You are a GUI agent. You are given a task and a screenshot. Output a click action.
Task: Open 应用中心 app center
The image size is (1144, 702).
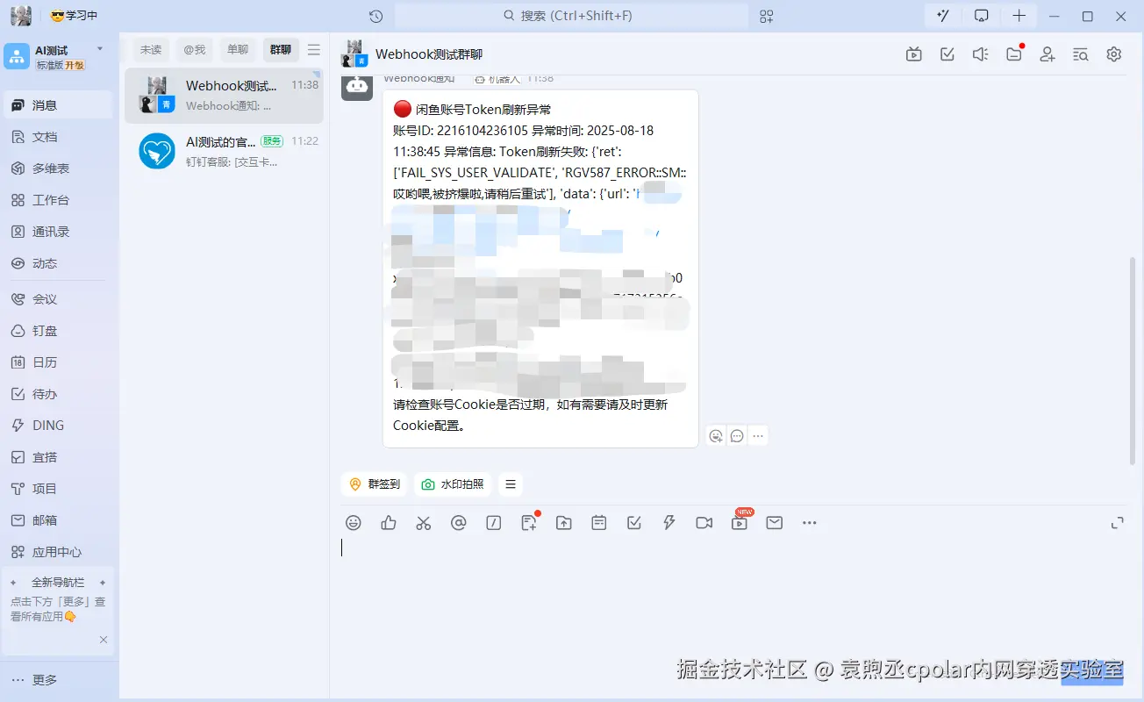[58, 552]
